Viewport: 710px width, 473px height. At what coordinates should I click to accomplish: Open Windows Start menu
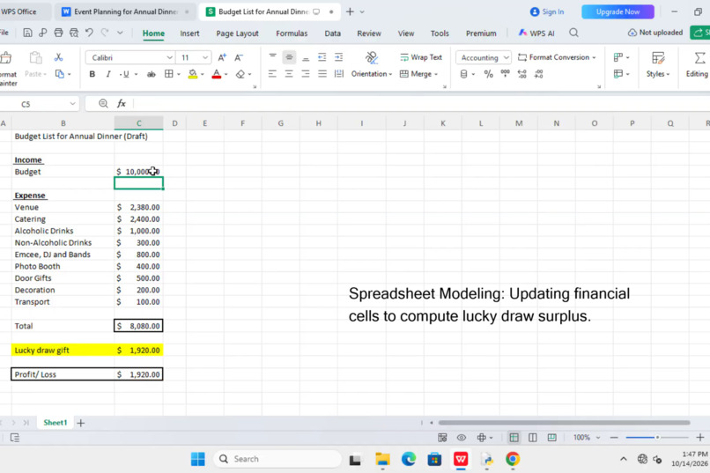[x=198, y=459]
